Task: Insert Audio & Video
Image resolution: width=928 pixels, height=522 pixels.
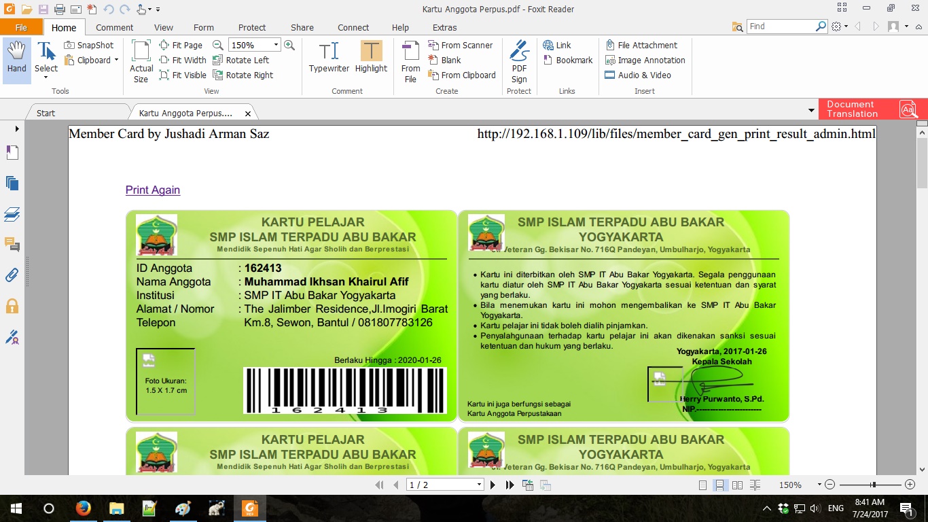Action: click(x=638, y=75)
